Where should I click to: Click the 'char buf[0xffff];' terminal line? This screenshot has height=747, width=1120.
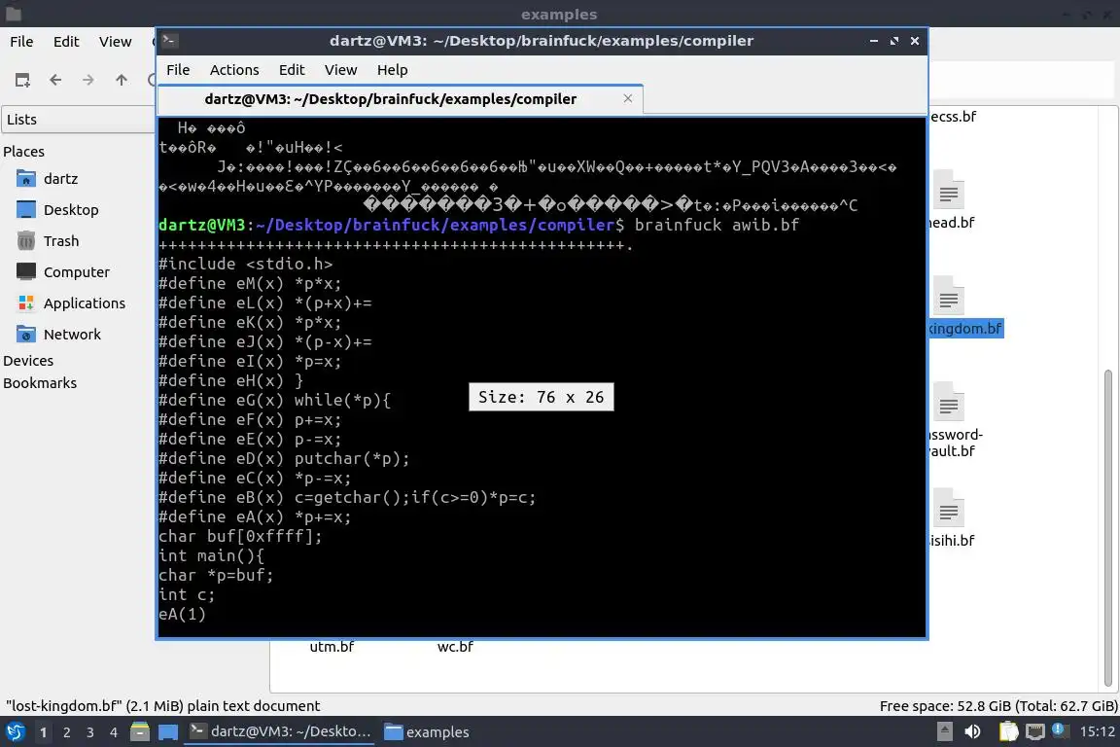pyautogui.click(x=241, y=536)
